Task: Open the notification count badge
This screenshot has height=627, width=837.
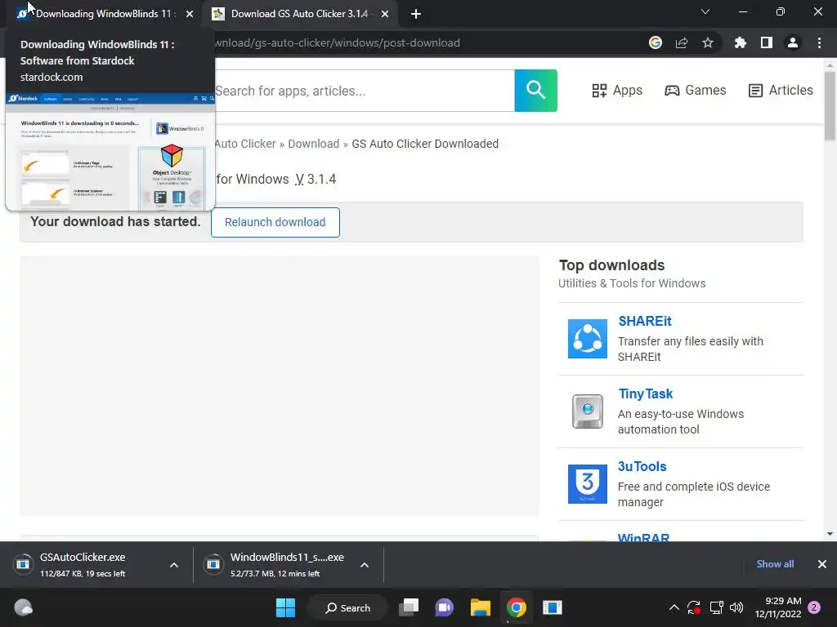Action: tap(814, 607)
